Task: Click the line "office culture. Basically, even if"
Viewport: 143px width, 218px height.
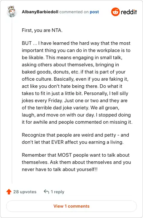Action: click(75, 79)
